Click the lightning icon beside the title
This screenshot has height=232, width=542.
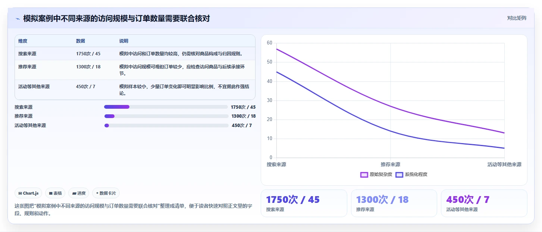point(18,18)
